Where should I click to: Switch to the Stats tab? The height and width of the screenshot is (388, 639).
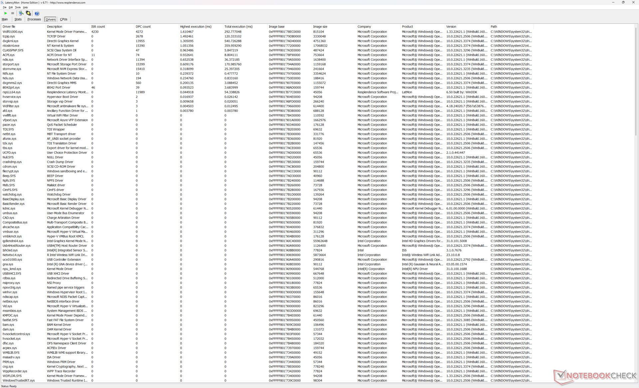(x=18, y=19)
